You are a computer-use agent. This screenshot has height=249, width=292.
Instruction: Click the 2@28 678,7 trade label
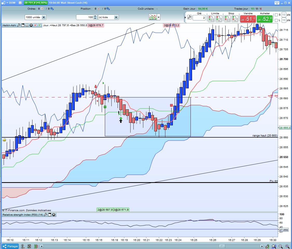[x=96, y=25]
